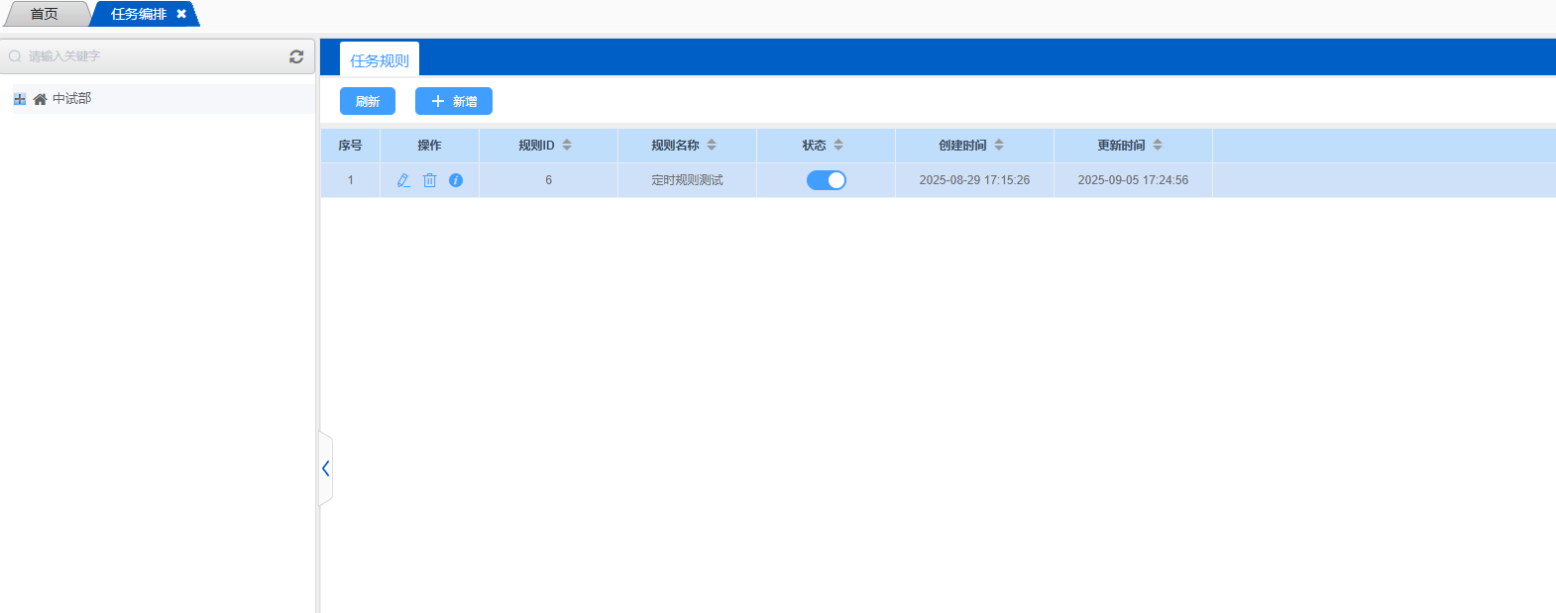Open the info details icon for rule 6

456,180
